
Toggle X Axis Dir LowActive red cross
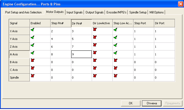95,30
